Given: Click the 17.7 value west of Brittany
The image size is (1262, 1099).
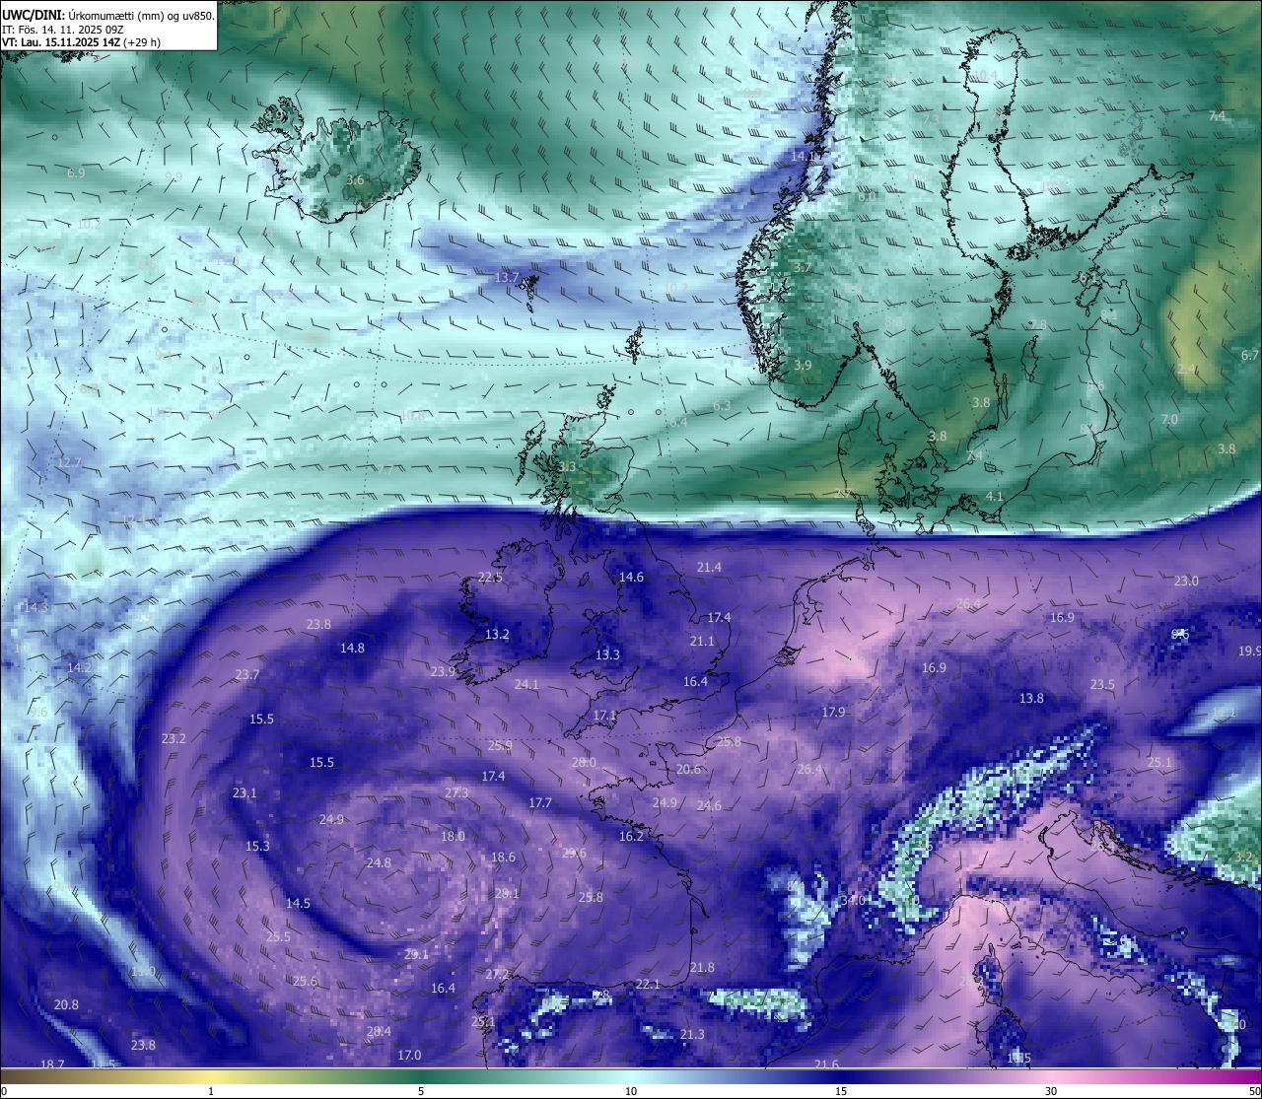Looking at the screenshot, I should point(540,803).
